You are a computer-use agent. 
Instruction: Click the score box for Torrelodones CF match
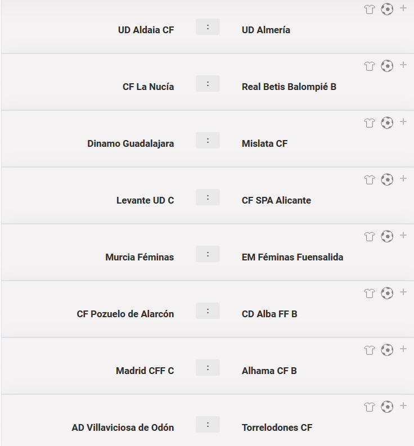[x=208, y=425]
